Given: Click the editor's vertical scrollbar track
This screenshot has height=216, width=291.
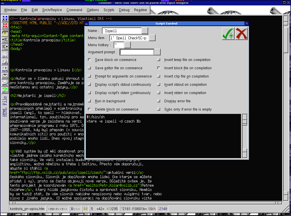Looking at the screenshot, I should (x=286, y=108).
